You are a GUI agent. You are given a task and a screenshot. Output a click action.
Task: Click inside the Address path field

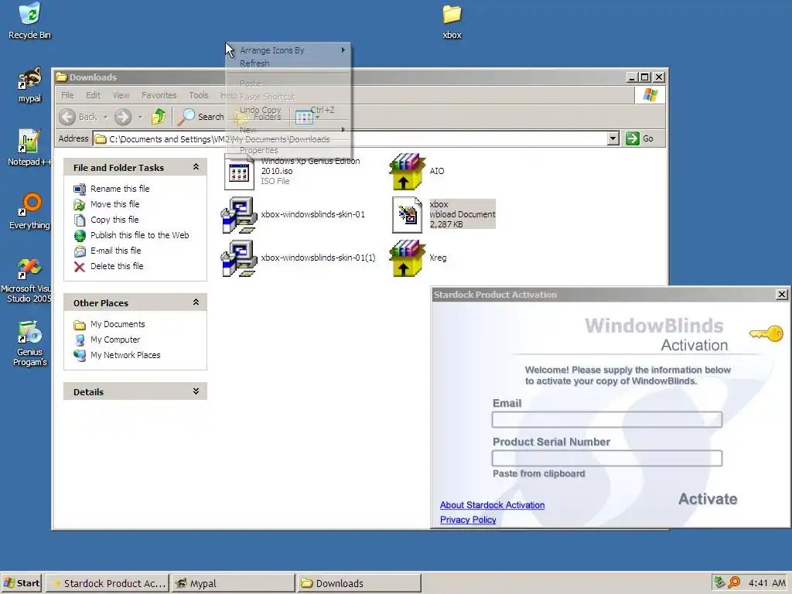point(350,138)
